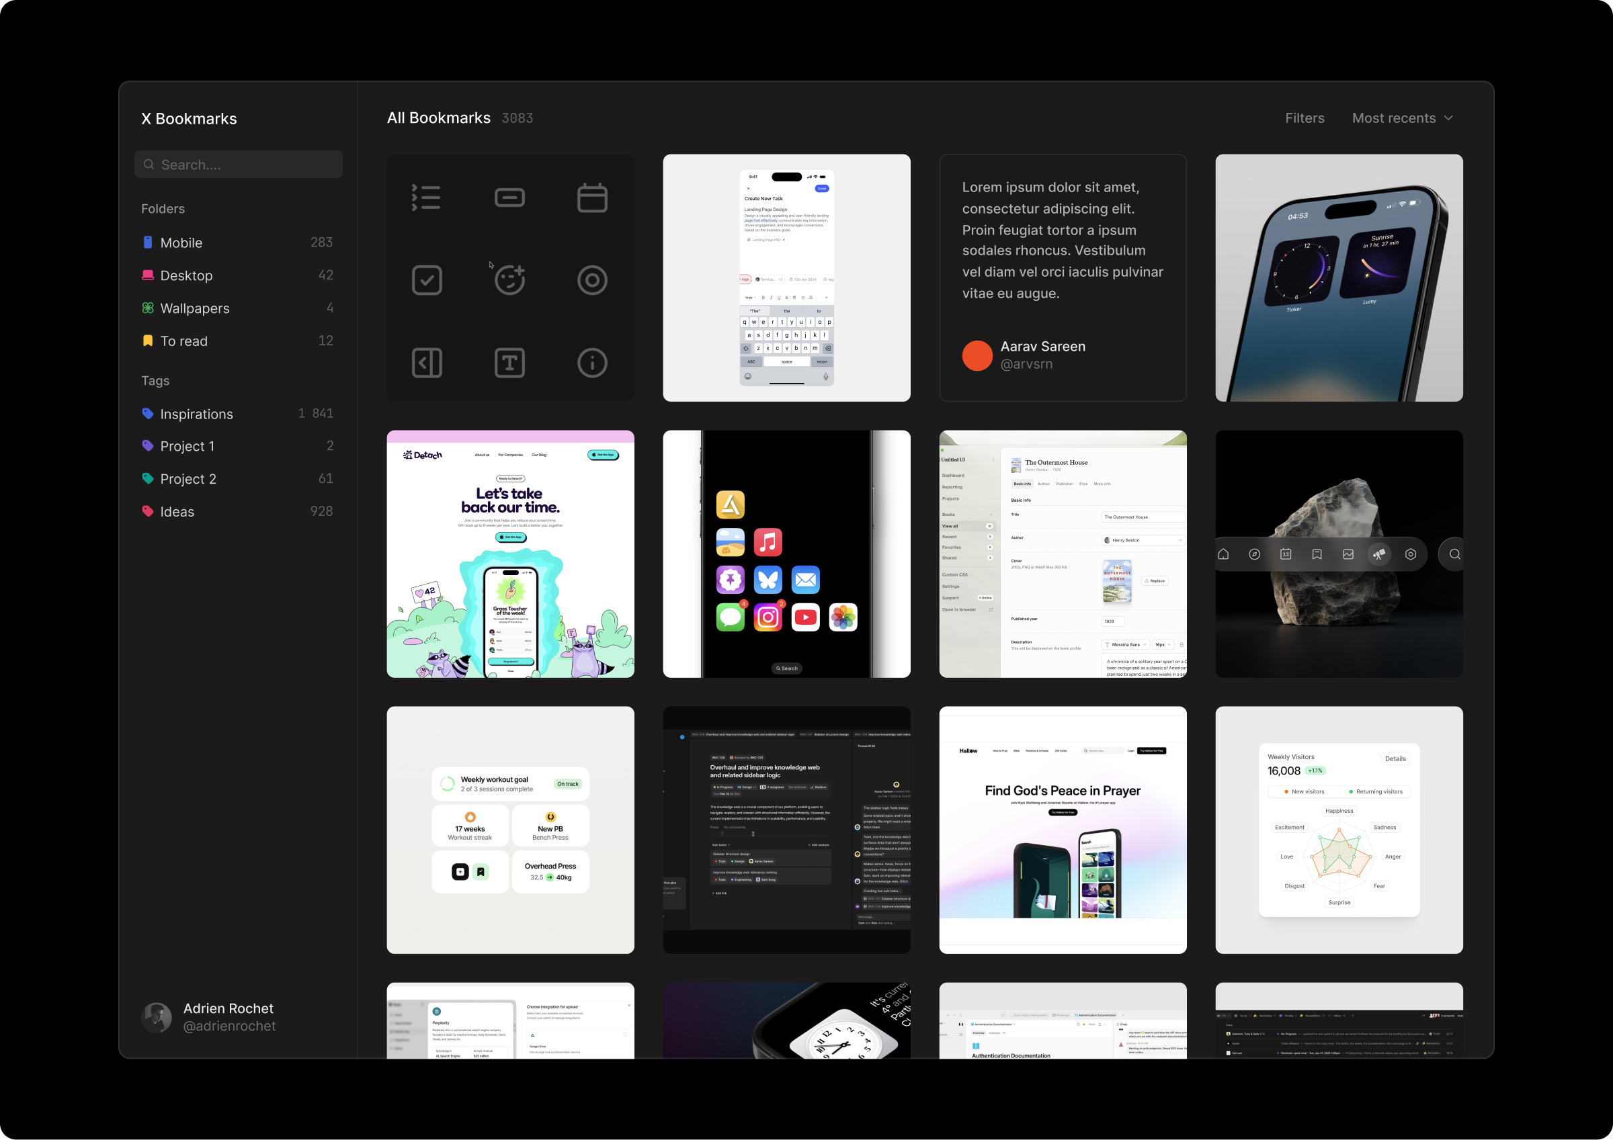The height and width of the screenshot is (1140, 1613).
Task: Toggle the On track status badge
Action: 568,784
